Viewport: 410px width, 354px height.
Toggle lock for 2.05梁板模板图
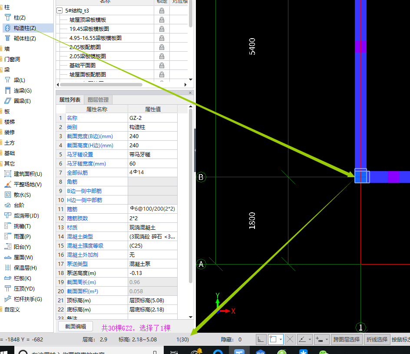(162, 56)
